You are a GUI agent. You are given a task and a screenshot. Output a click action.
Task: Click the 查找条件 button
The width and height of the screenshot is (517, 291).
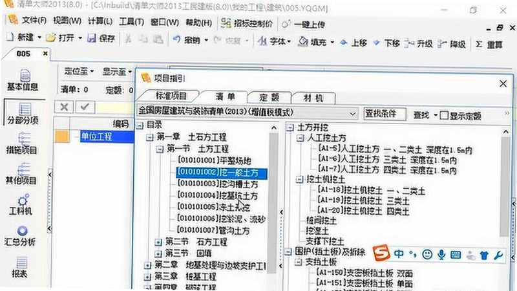pos(385,114)
